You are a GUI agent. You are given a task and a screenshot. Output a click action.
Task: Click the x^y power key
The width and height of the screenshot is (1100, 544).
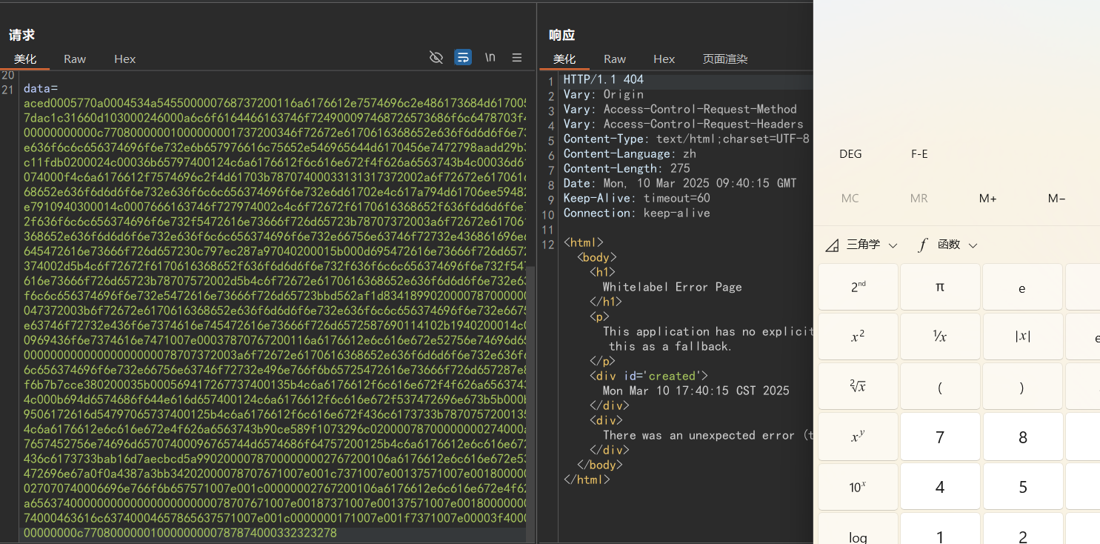click(x=858, y=436)
